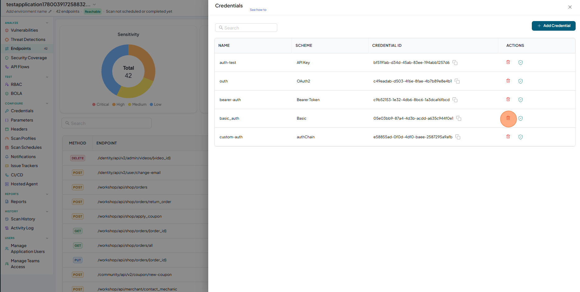Validate the auth-test credential shield icon

pos(521,63)
